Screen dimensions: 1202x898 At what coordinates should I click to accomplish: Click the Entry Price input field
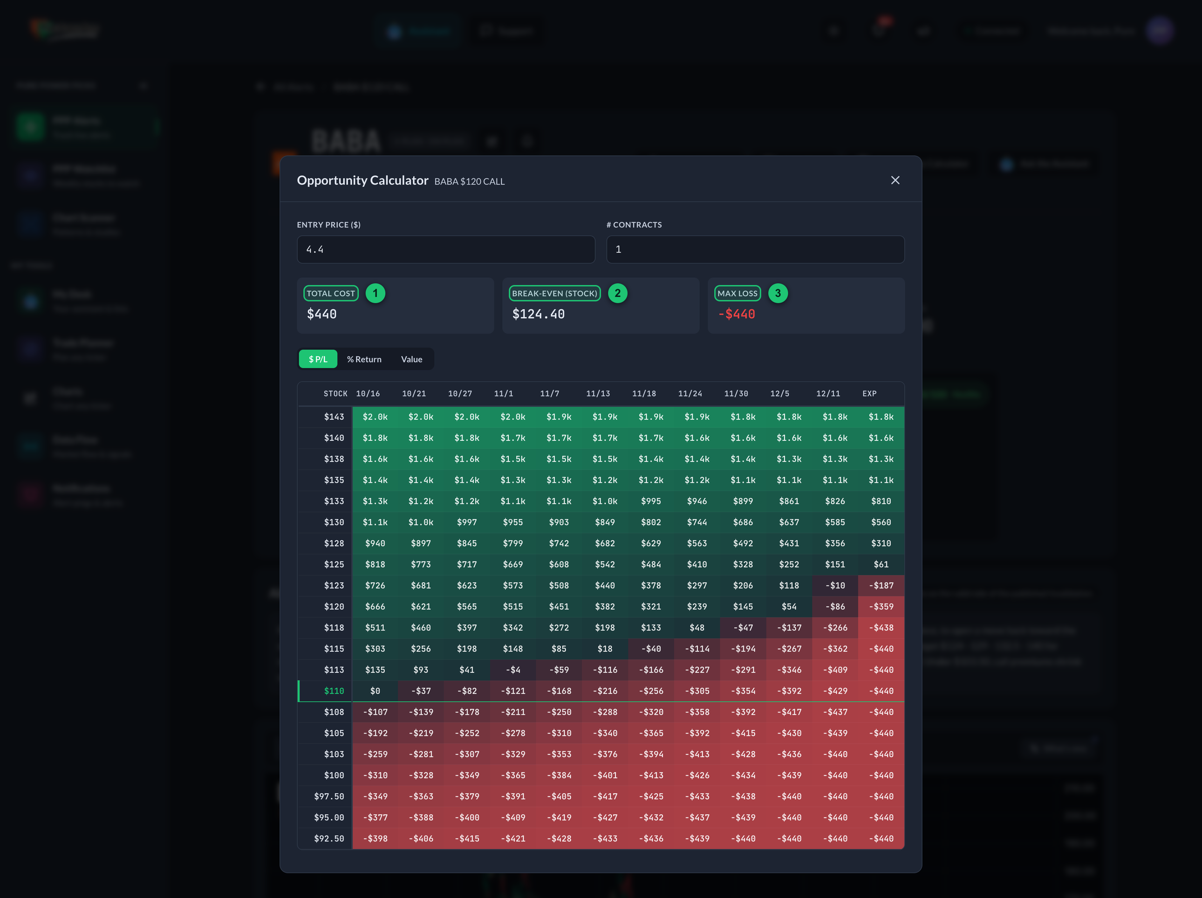[445, 249]
